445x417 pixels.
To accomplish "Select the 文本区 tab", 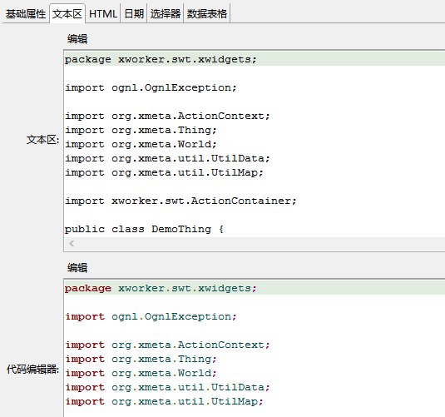I will tap(67, 13).
